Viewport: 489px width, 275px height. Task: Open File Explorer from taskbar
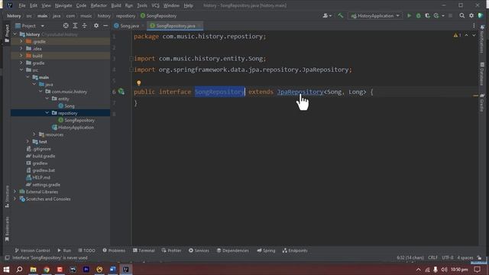(x=33, y=269)
